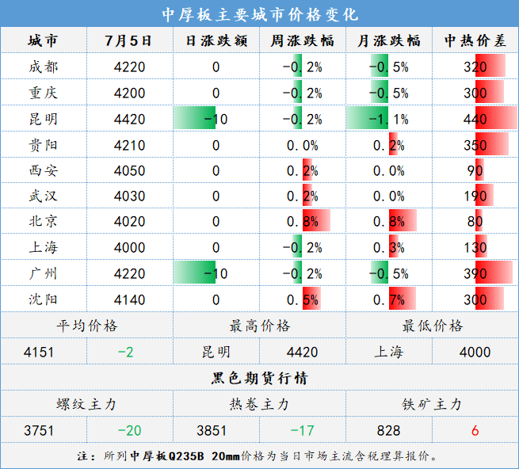Image resolution: width=519 pixels, height=469 pixels.
Task: Click 西安 price spread 90
Action: (475, 171)
